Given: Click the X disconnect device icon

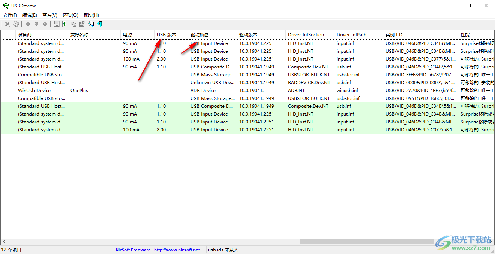Looking at the screenshot, I should tap(7, 24).
